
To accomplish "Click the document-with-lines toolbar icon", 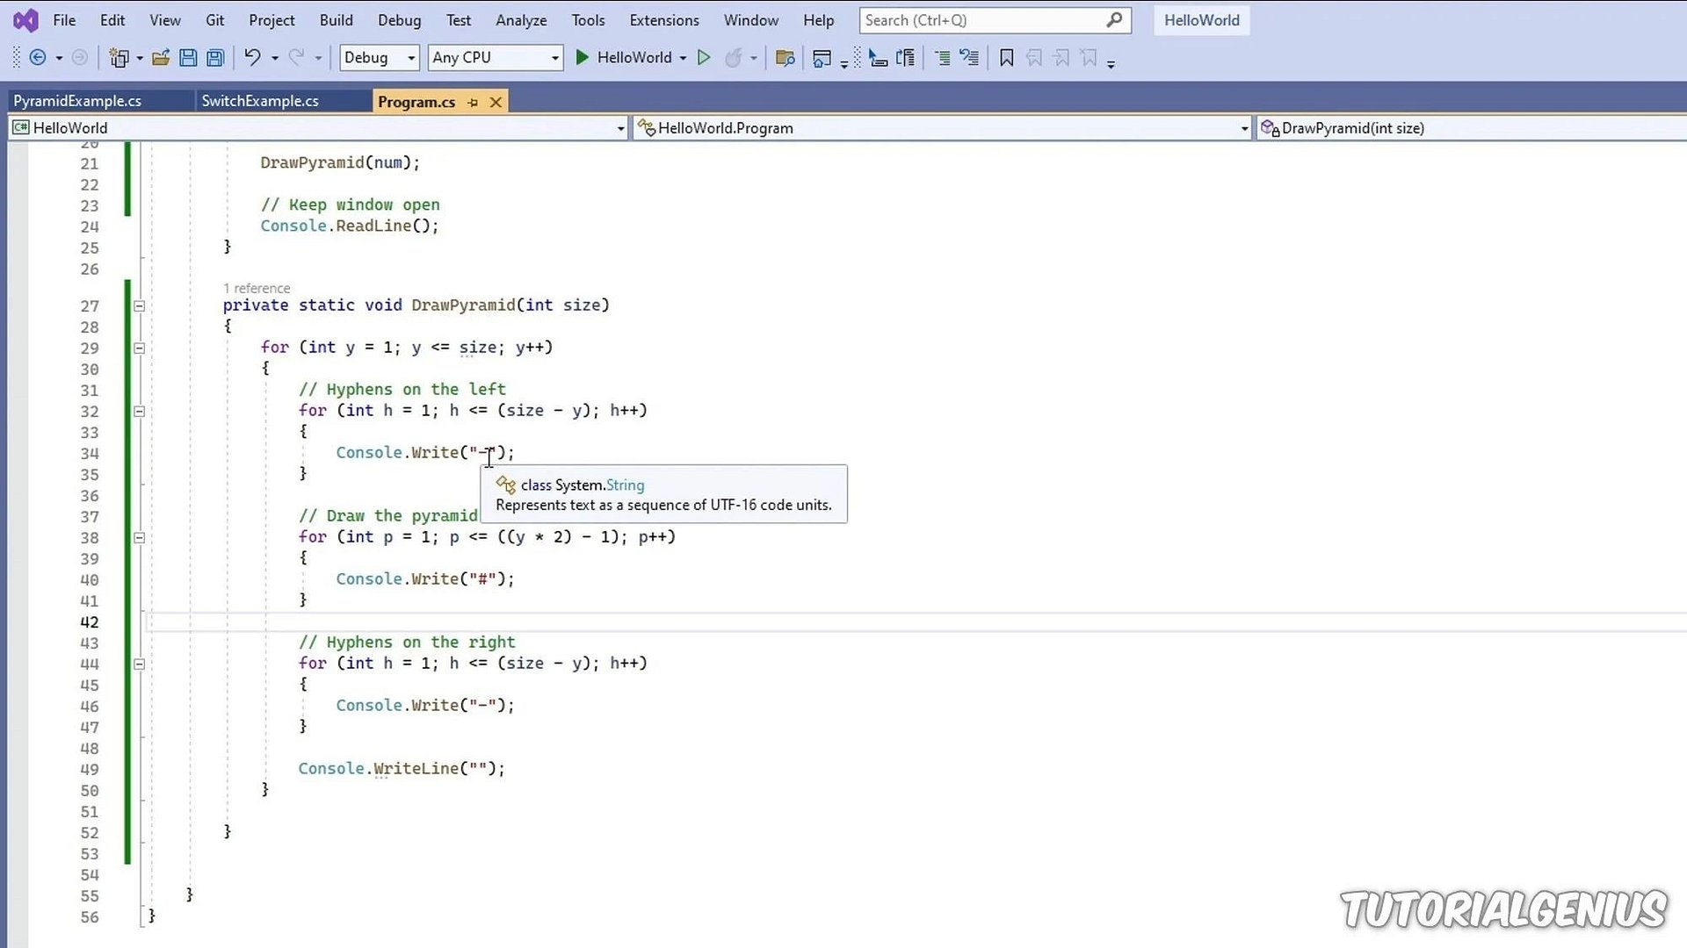I will click(x=905, y=58).
